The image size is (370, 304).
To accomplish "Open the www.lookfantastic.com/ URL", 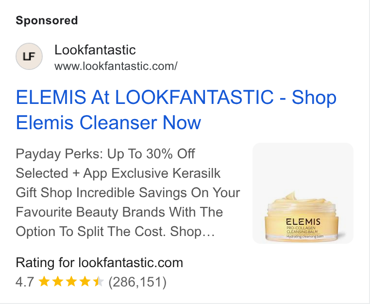I will click(116, 66).
